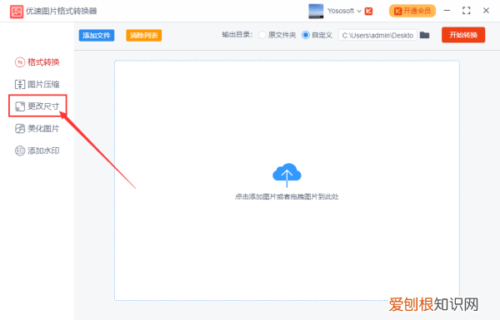500x320 pixels.
Task: Click the 格式转换 sidebar icon
Action: [x=20, y=62]
